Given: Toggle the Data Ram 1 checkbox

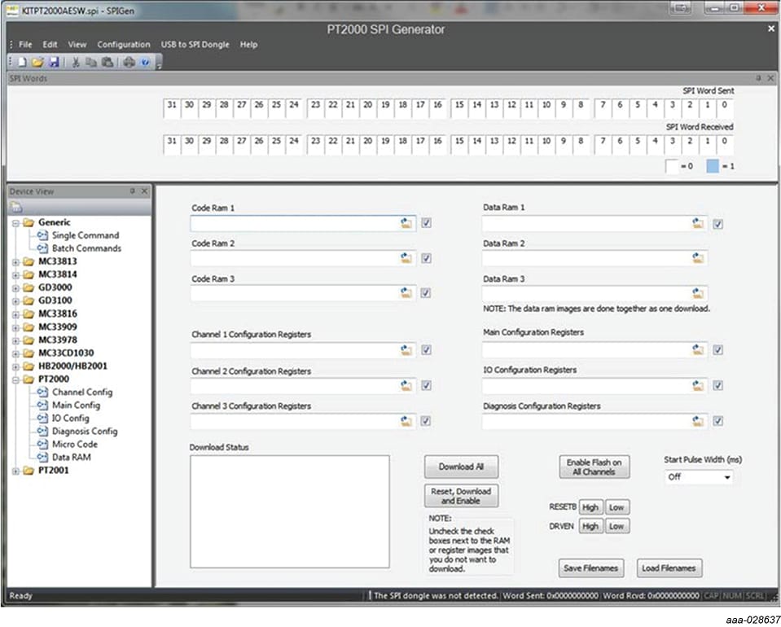Looking at the screenshot, I should pyautogui.click(x=717, y=224).
